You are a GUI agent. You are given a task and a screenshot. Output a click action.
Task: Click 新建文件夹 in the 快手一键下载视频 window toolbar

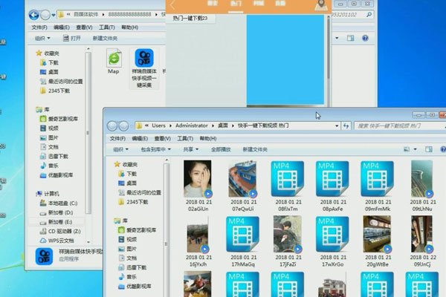coord(255,149)
